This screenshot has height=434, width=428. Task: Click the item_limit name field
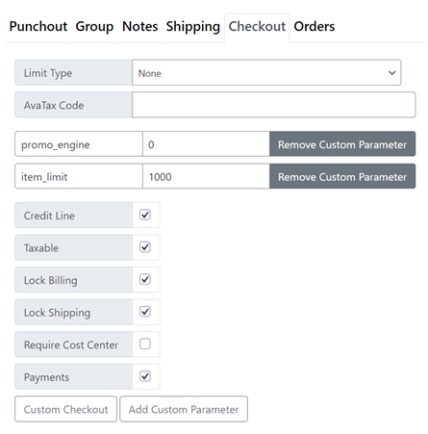tap(79, 176)
